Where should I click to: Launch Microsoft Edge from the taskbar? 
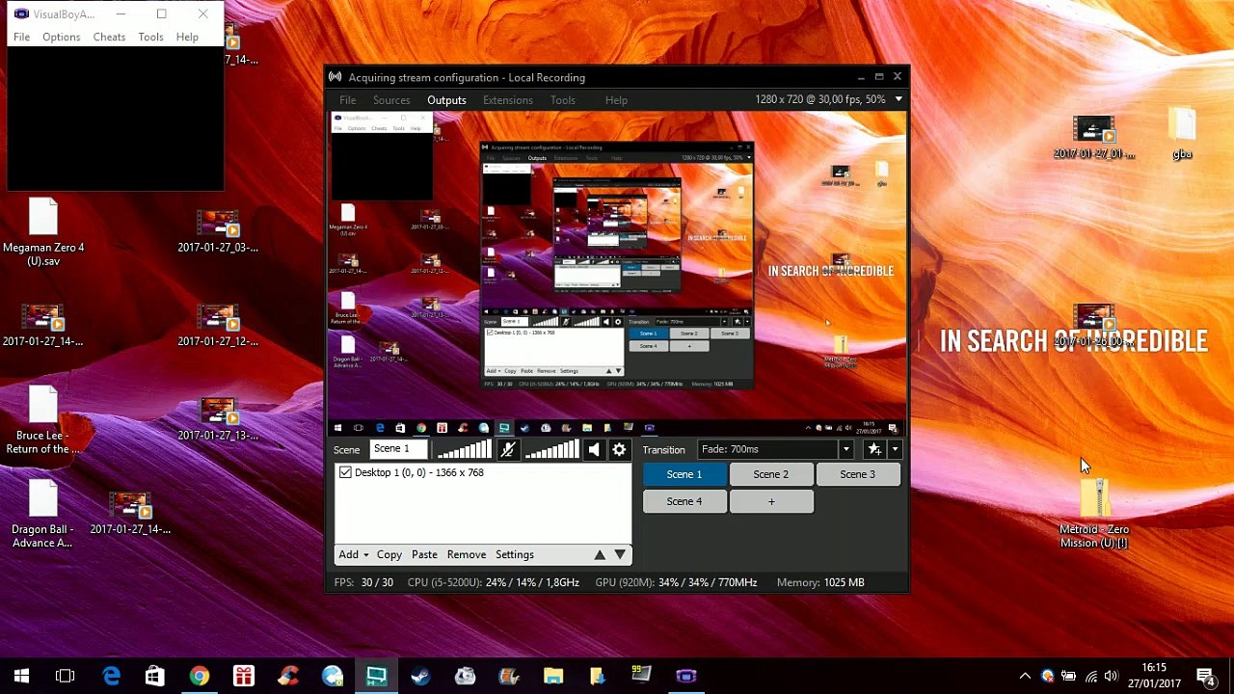coord(112,676)
